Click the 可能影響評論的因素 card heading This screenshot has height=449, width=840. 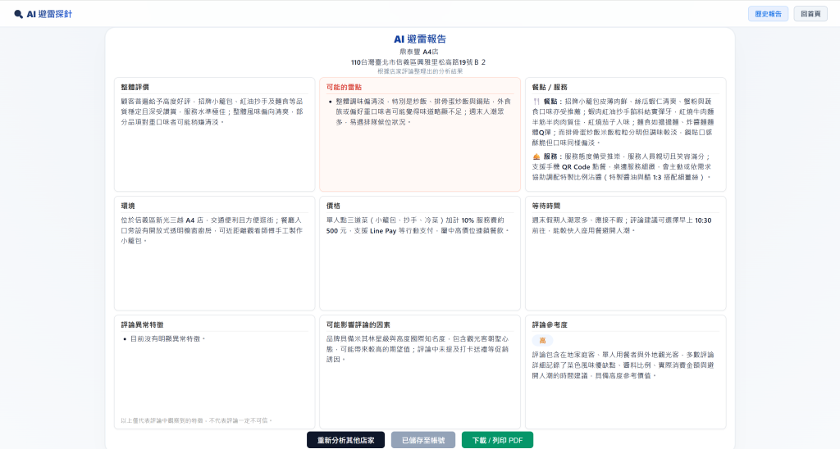click(x=358, y=324)
